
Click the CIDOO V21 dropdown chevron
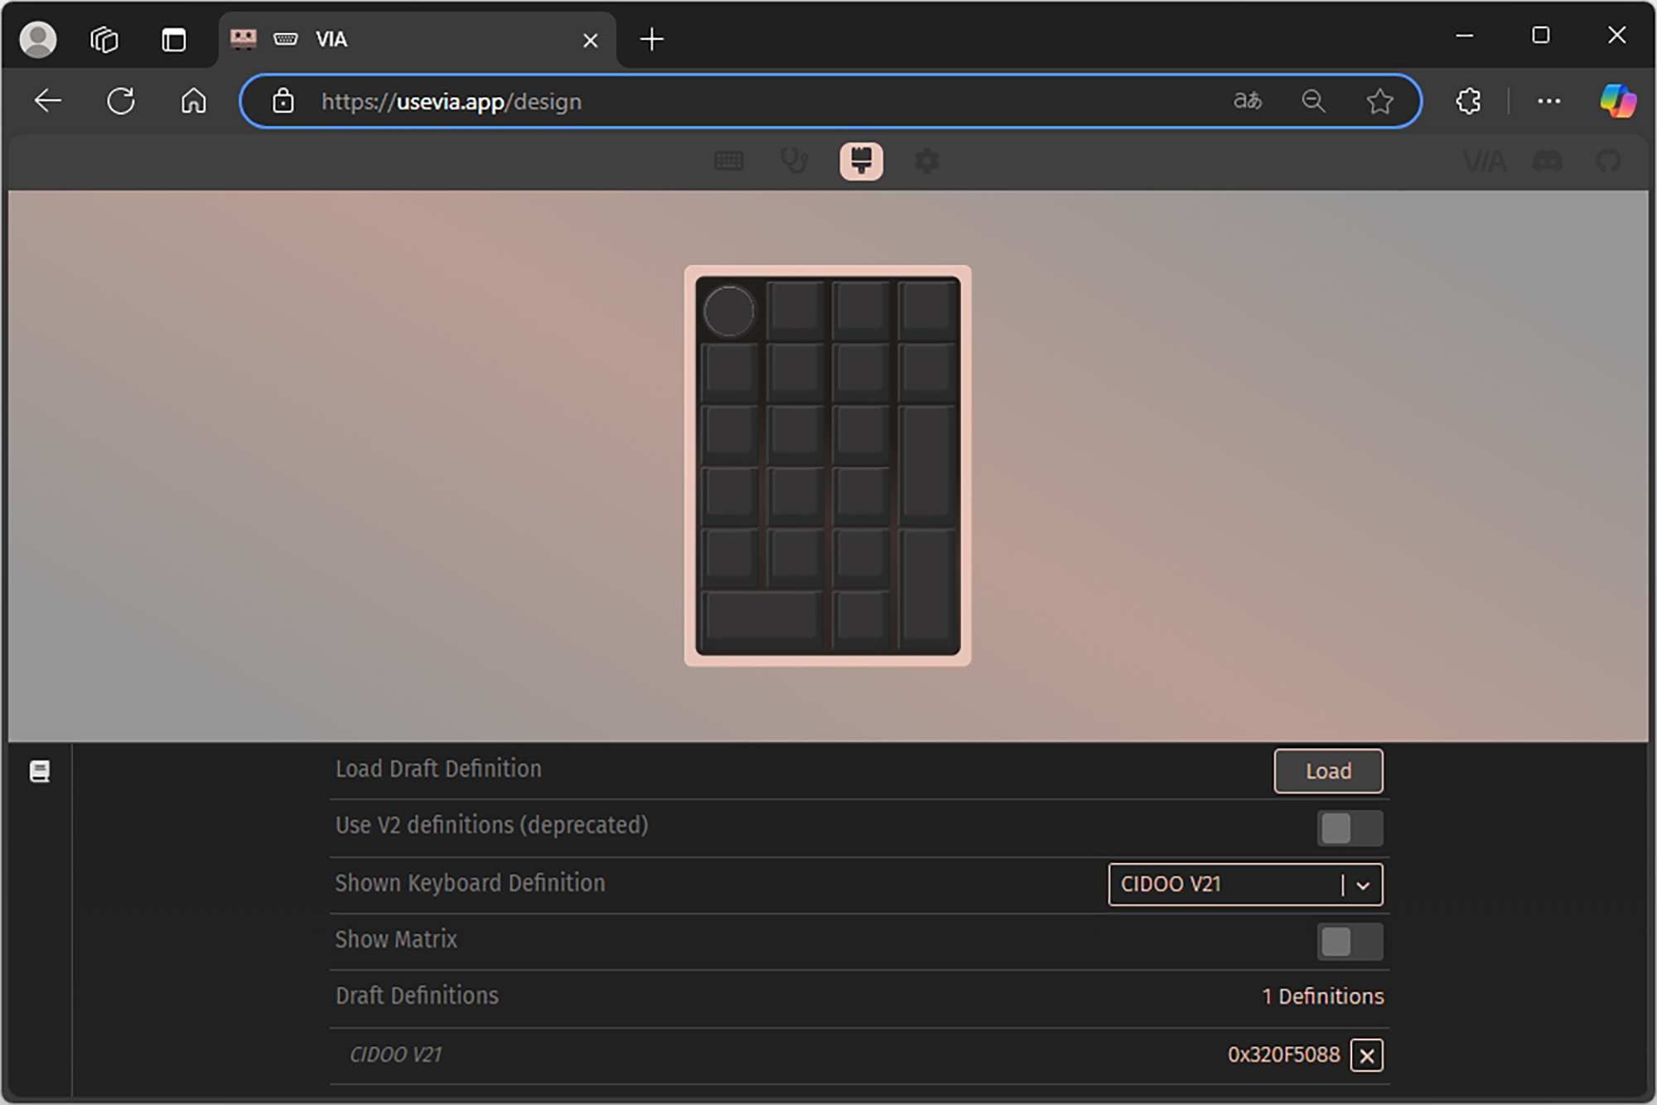(x=1363, y=885)
